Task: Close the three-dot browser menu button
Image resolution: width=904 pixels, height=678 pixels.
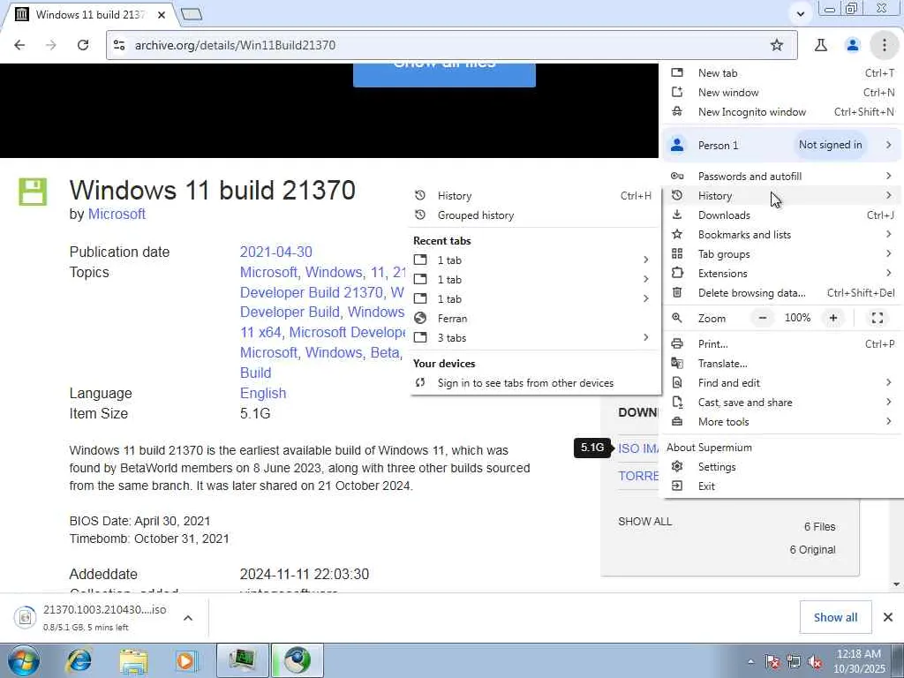Action: click(884, 45)
